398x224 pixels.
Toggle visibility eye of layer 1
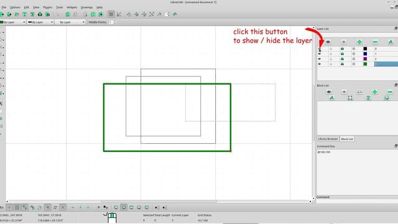tap(320, 54)
